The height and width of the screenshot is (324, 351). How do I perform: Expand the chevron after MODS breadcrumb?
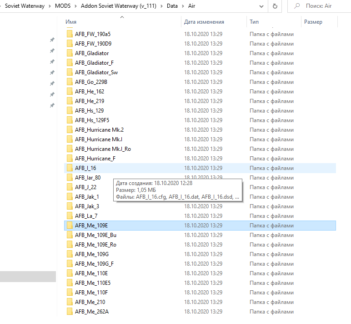click(75, 6)
